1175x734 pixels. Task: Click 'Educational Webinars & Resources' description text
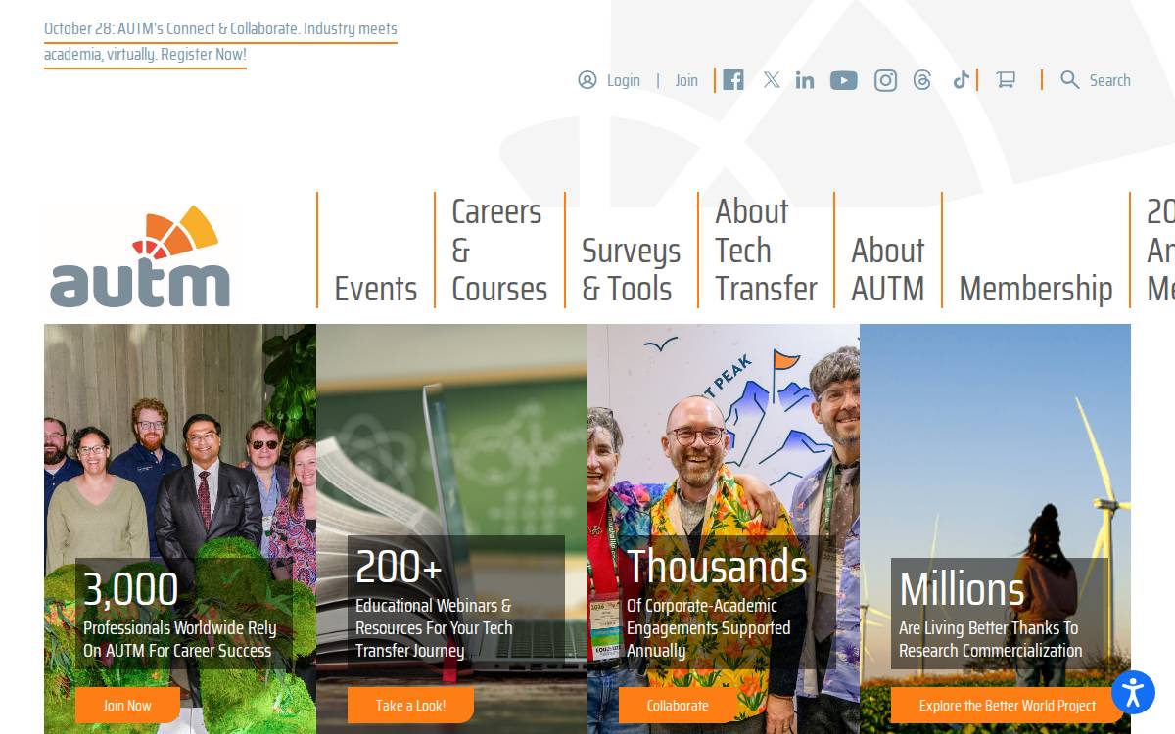pos(434,628)
